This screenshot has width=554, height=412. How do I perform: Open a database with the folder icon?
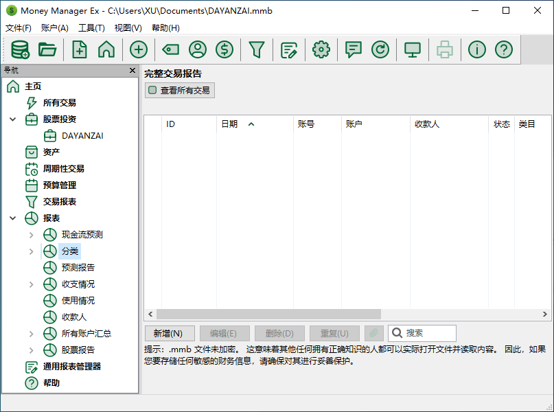click(47, 49)
